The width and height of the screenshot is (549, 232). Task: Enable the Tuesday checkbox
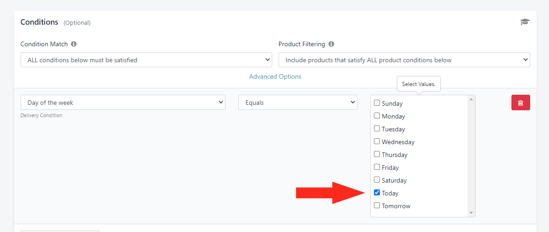coord(377,129)
